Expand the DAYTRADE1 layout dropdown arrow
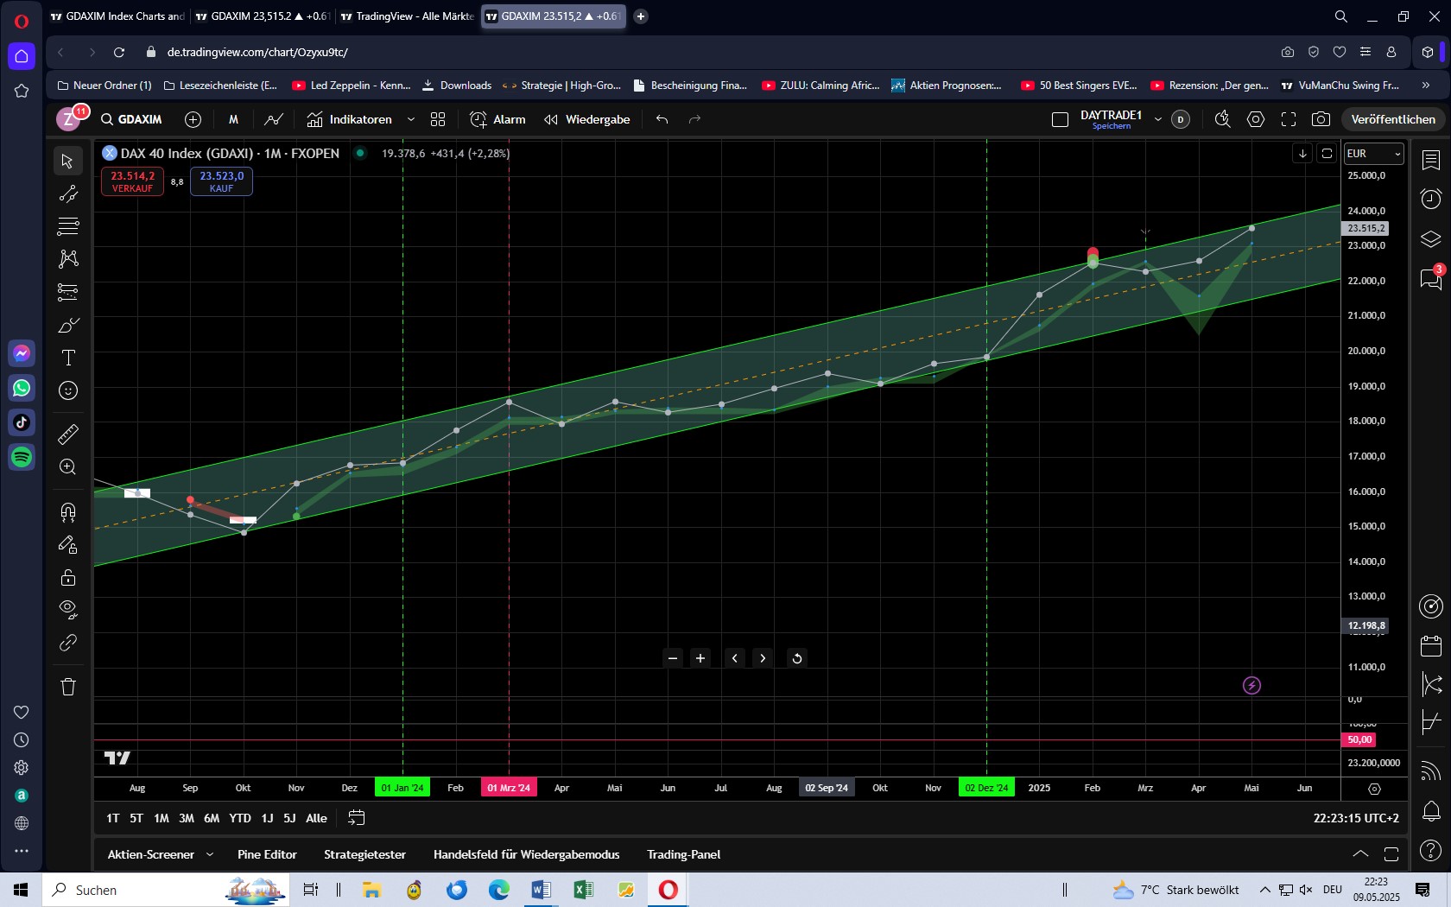The width and height of the screenshot is (1451, 907). coord(1158,119)
